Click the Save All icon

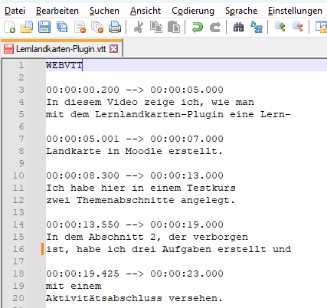62,27
